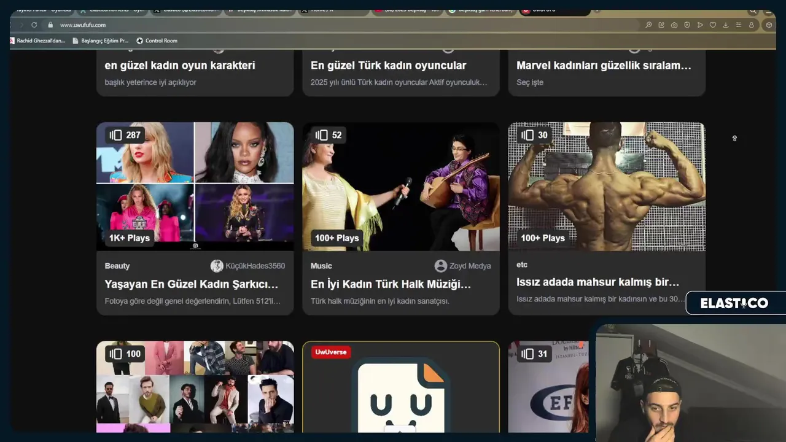Screen dimensions: 786x442
Task: Click the bodybuilder back pose thumbnail
Action: [x=607, y=187]
